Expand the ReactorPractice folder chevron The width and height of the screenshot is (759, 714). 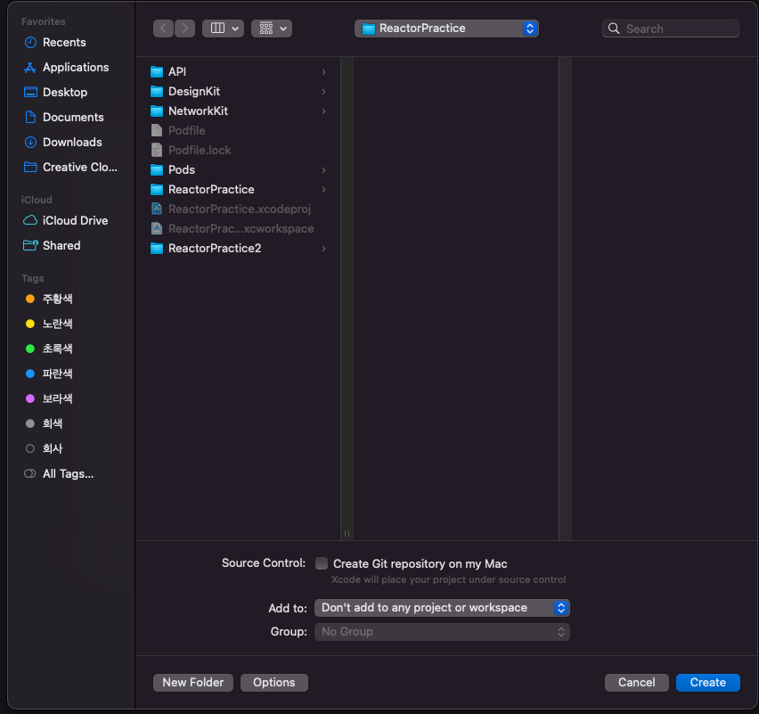323,189
